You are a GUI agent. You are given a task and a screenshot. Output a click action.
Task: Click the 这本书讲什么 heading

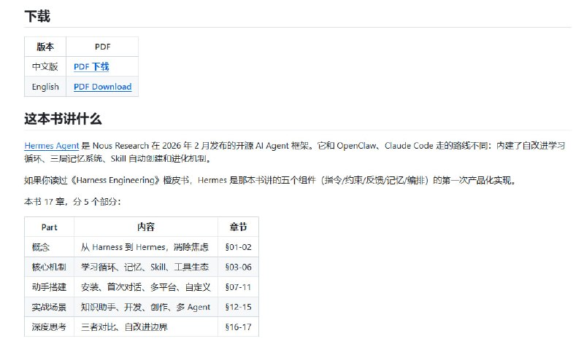[x=63, y=119]
